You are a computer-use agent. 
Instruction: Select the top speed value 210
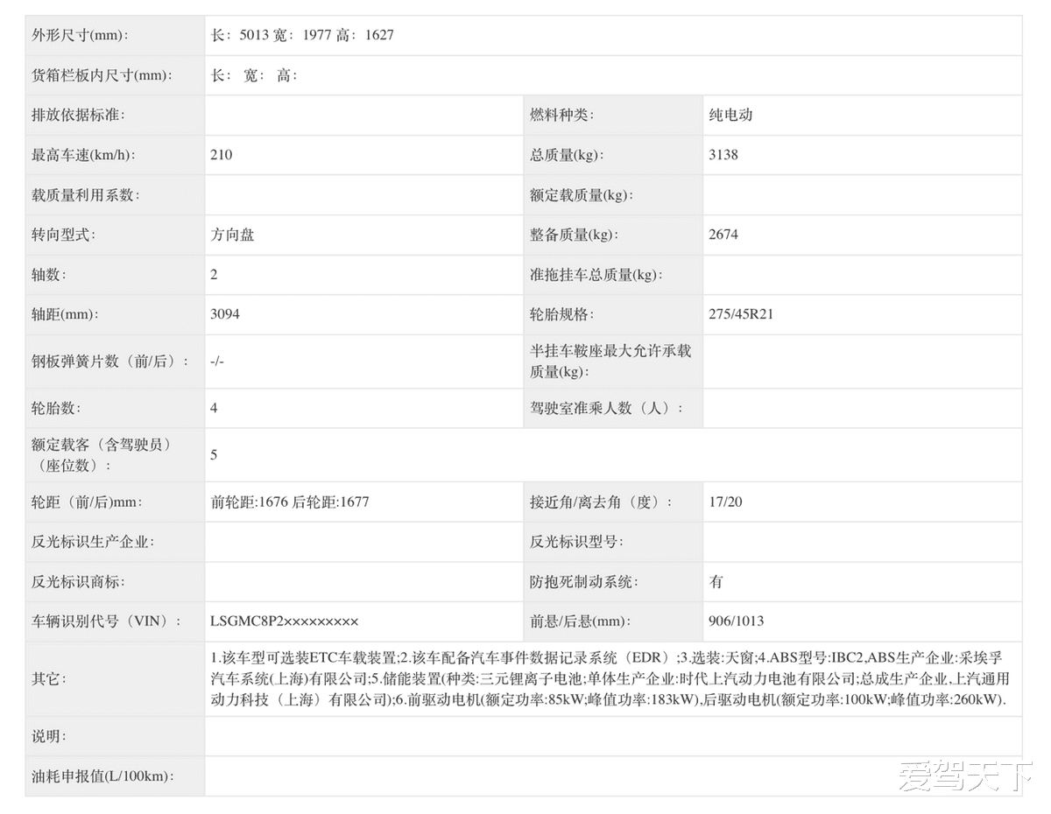pos(222,156)
